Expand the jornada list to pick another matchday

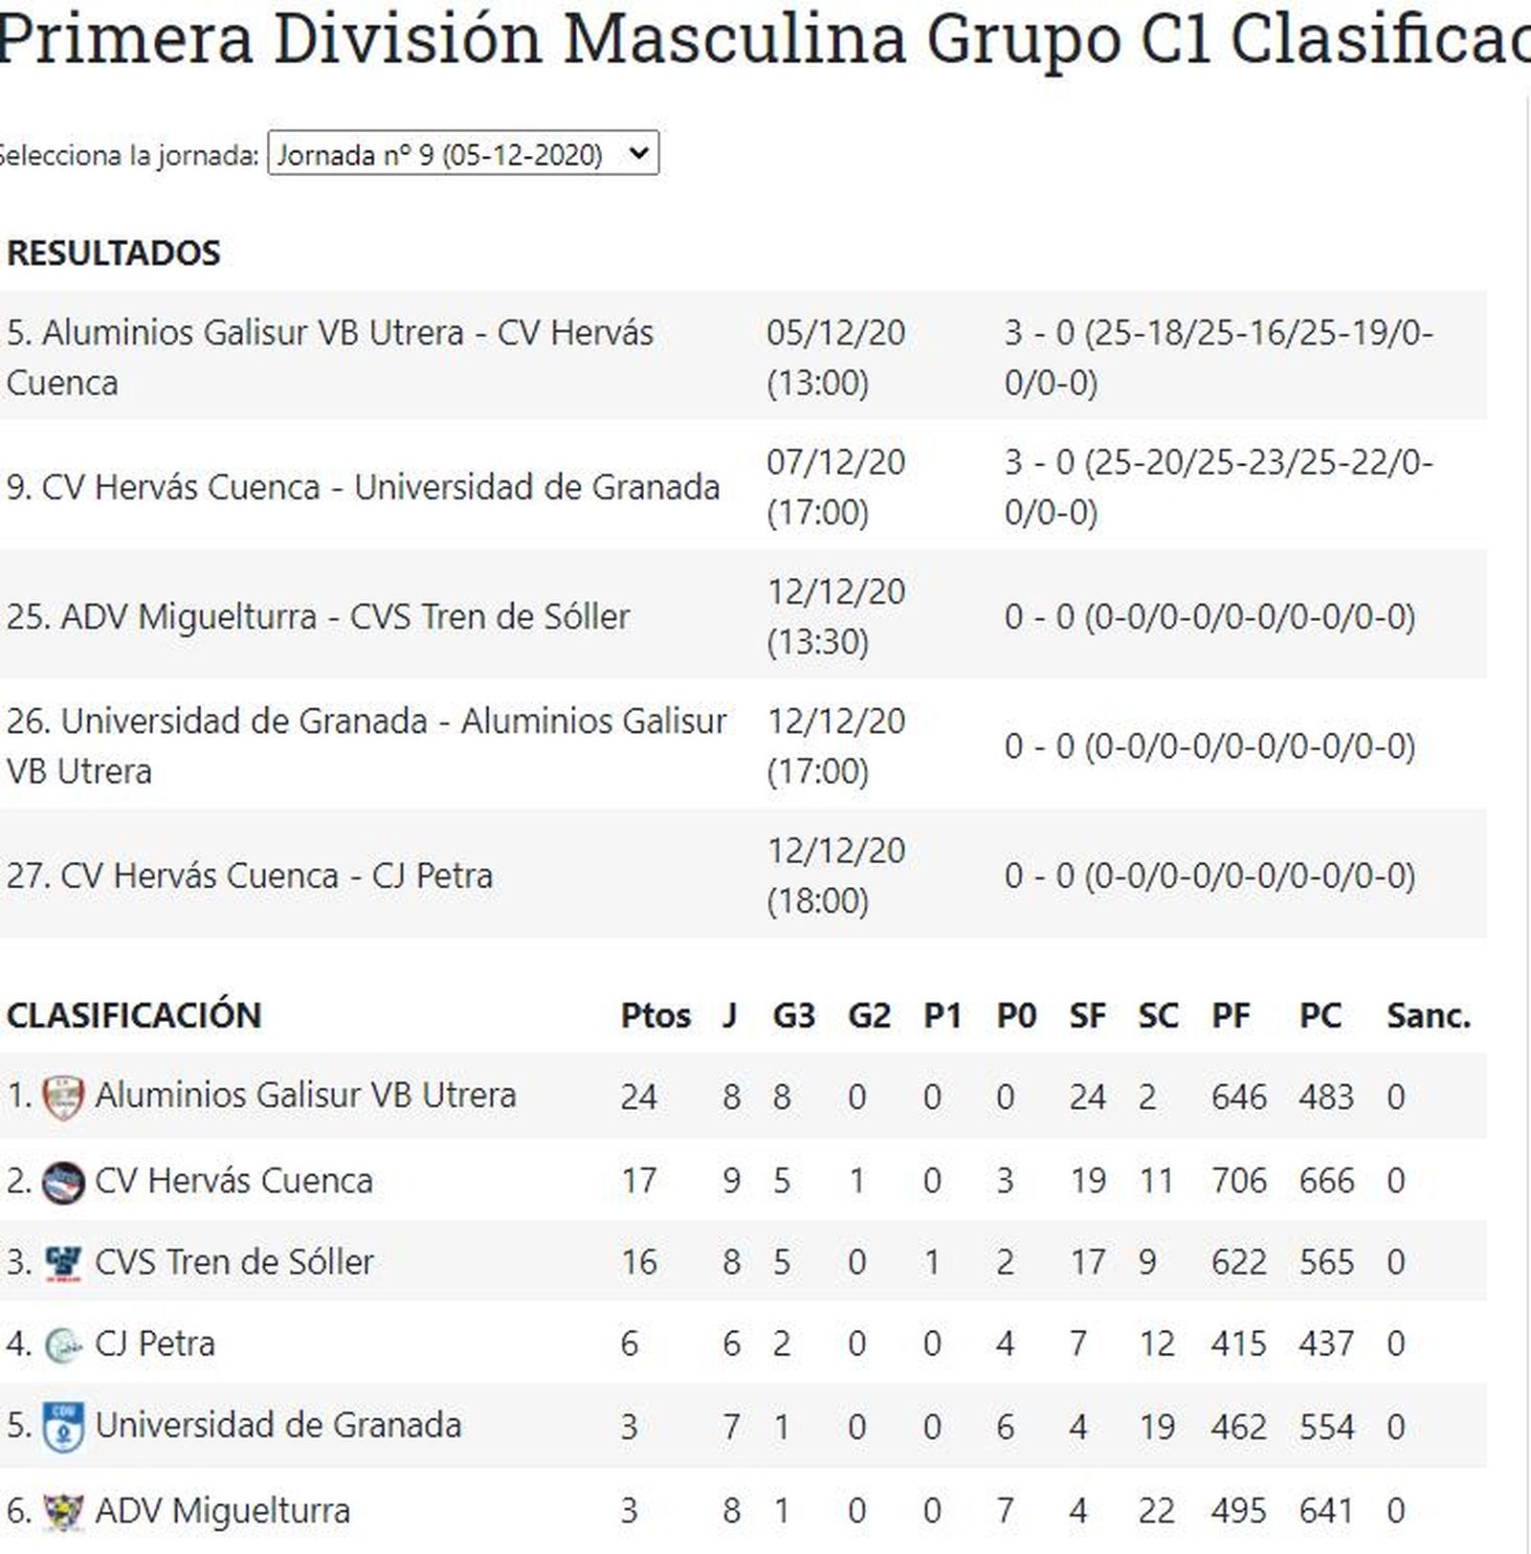click(464, 151)
